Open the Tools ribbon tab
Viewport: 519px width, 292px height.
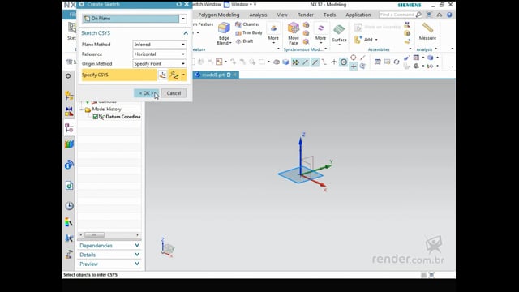click(x=329, y=15)
